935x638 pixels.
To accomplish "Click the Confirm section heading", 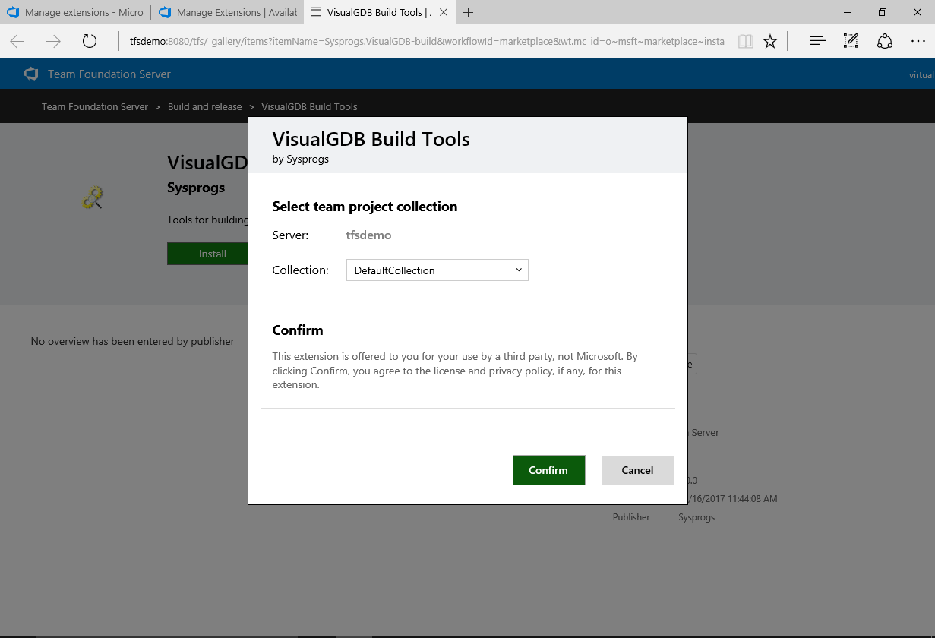I will pyautogui.click(x=298, y=330).
